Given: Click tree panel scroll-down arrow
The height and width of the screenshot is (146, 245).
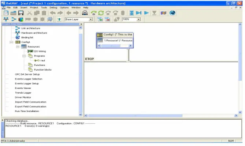Looking at the screenshot, I should pos(81,115).
